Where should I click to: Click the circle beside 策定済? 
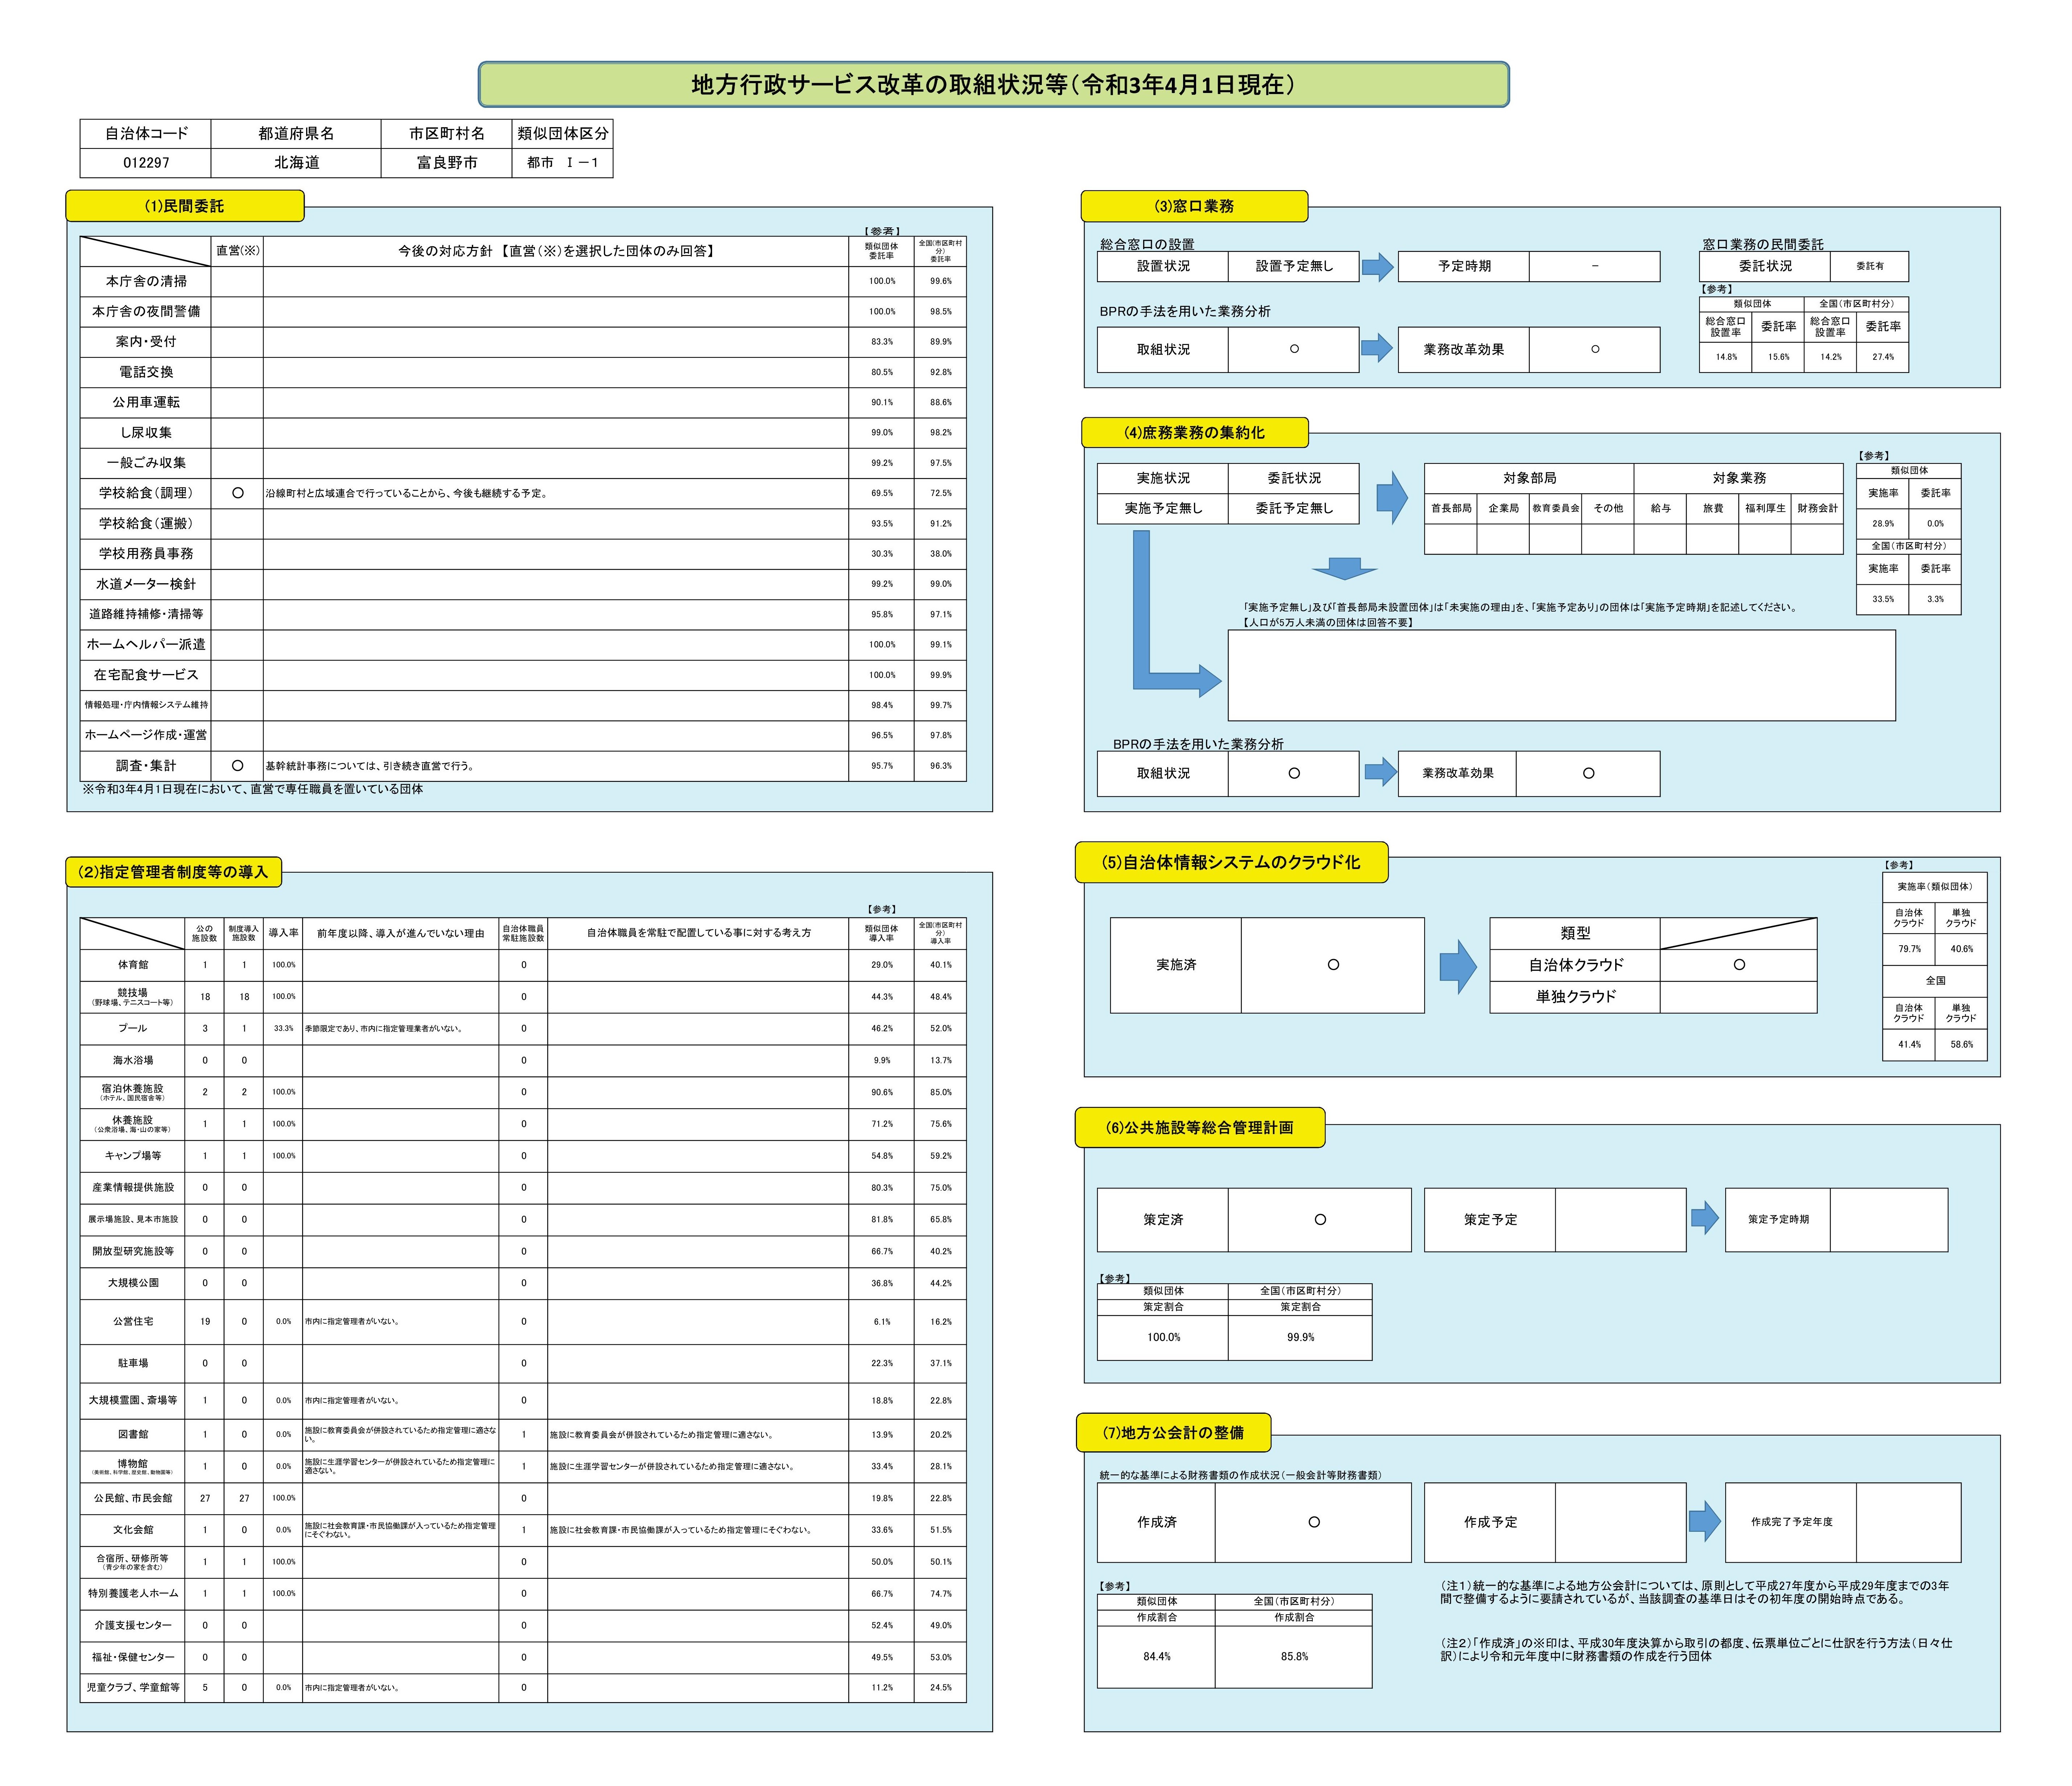pyautogui.click(x=1320, y=1219)
